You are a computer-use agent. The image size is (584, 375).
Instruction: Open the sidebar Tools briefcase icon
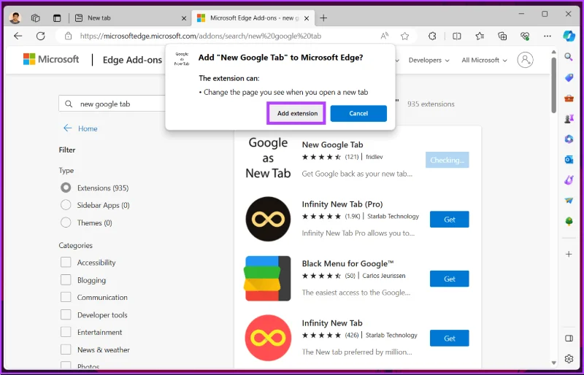tap(569, 98)
